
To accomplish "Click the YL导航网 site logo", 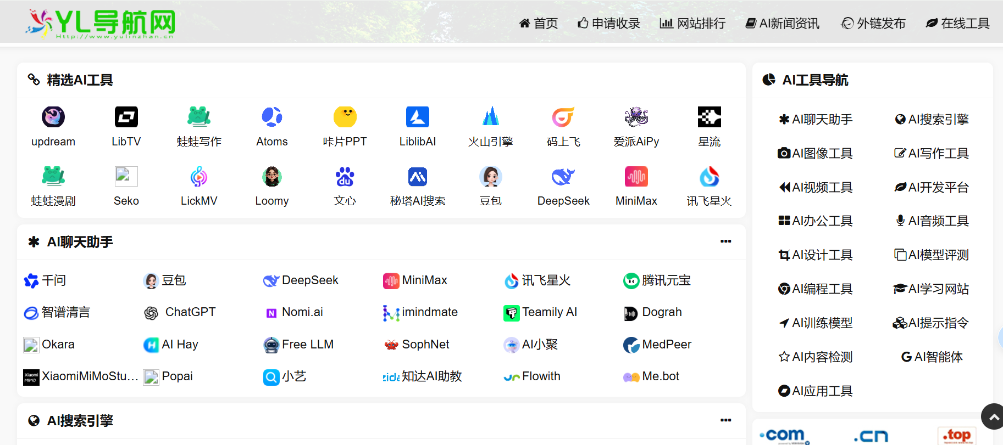I will click(101, 24).
